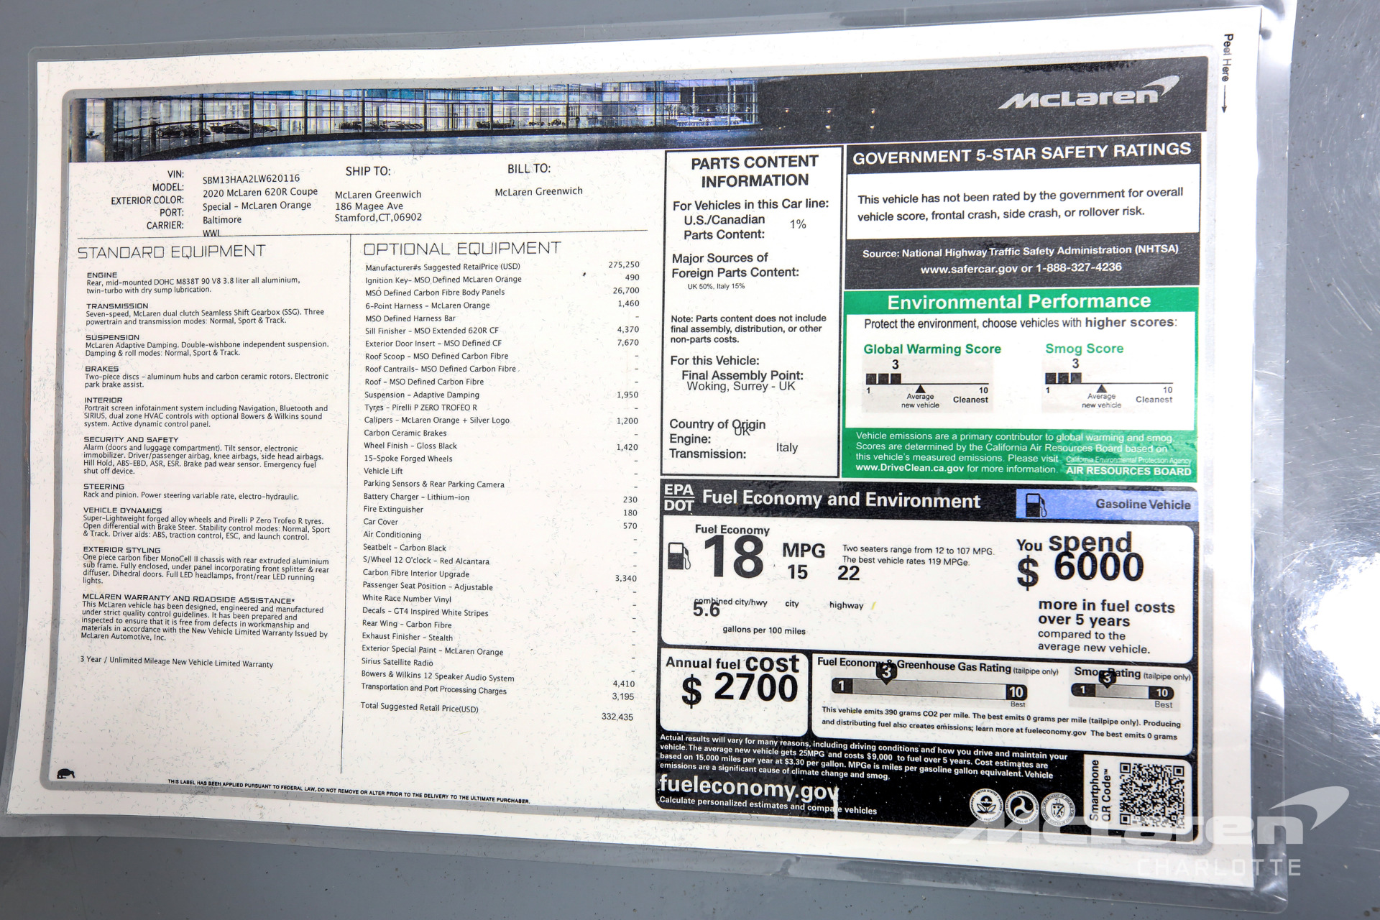Image resolution: width=1380 pixels, height=920 pixels.
Task: Click the combined '18' MPG figure
Action: coord(733,556)
